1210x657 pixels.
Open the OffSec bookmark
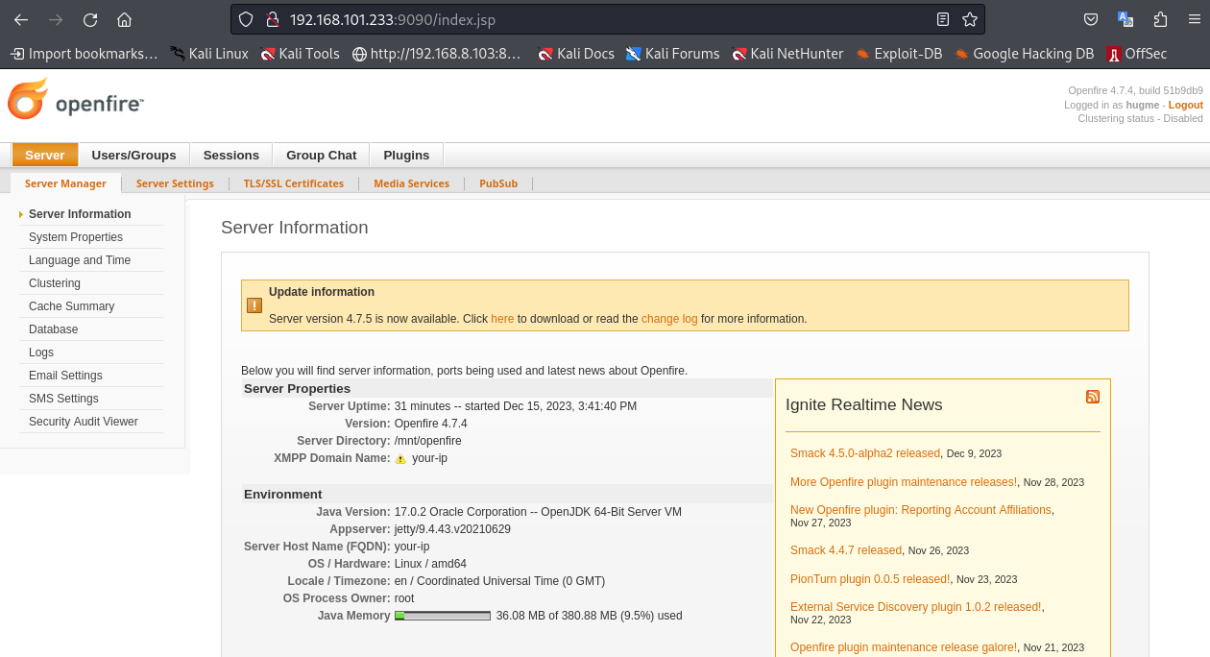click(1137, 54)
